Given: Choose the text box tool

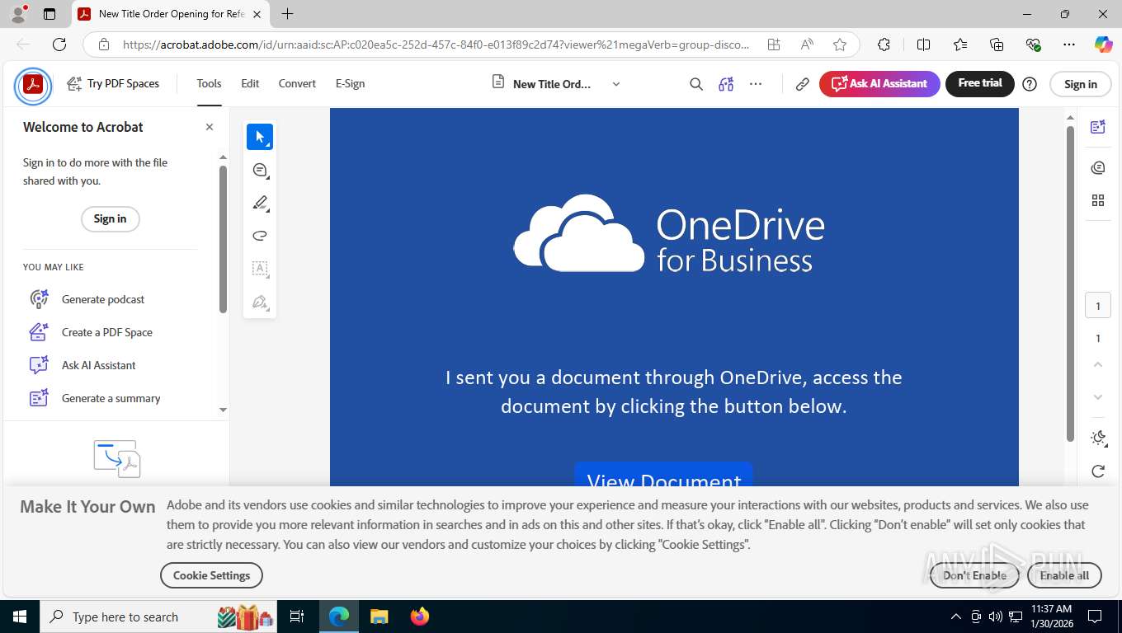Looking at the screenshot, I should point(260,269).
